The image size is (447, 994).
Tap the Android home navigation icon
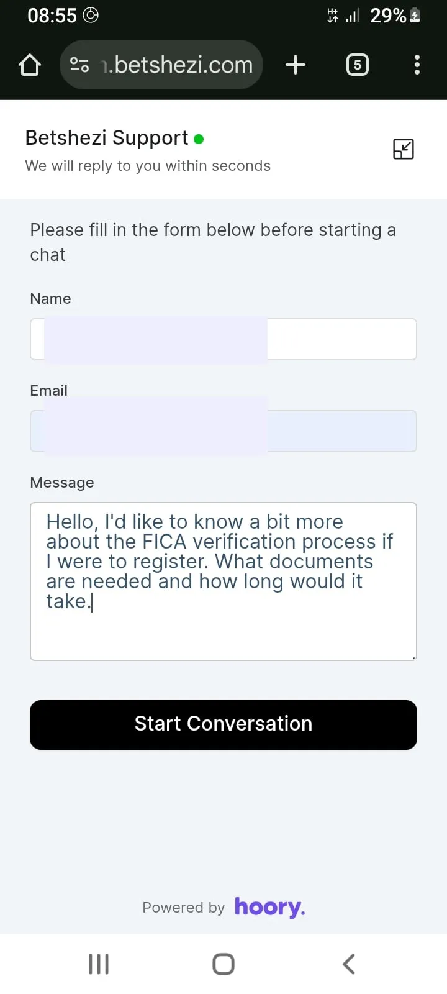[x=223, y=964]
